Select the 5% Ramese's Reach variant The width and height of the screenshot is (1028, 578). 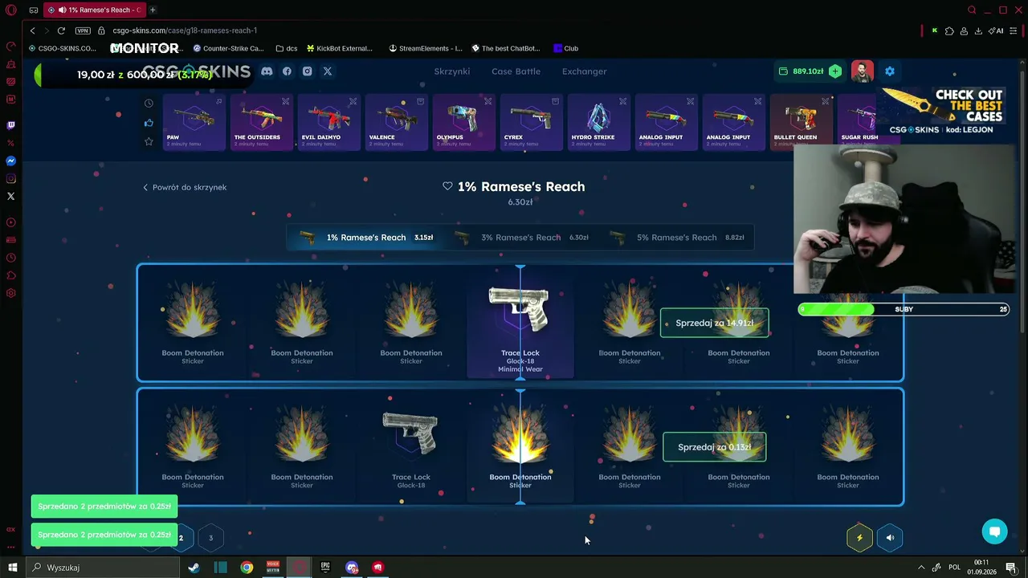pos(676,238)
